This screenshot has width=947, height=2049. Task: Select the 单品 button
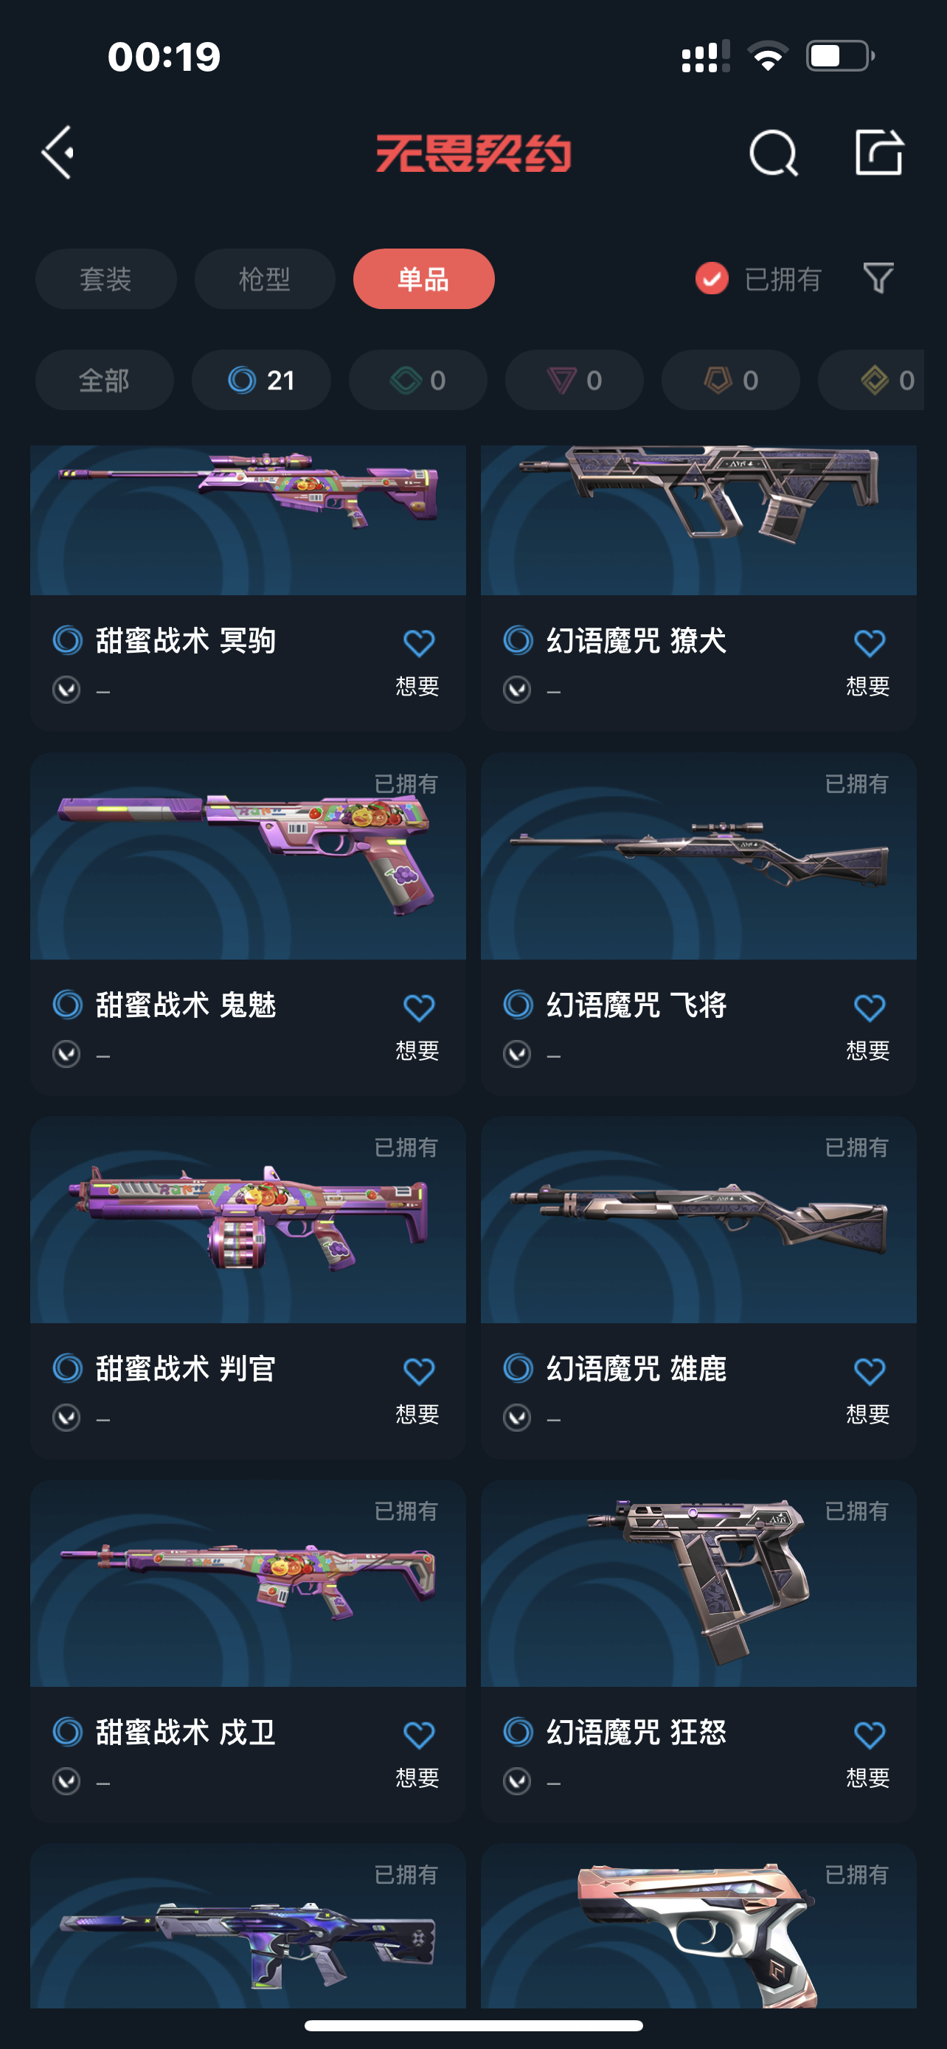(424, 280)
